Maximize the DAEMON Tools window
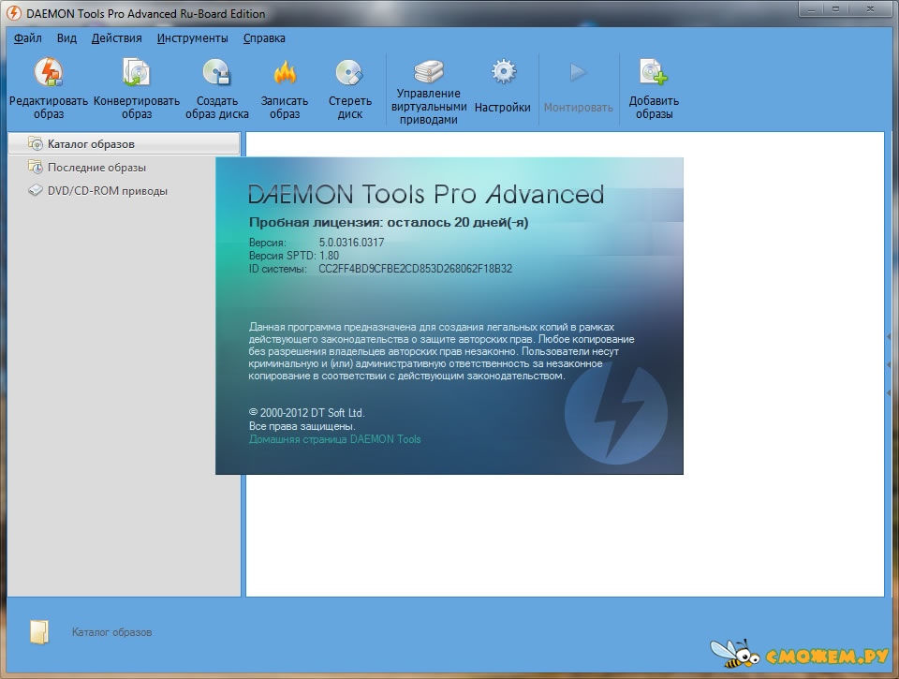 coord(836,9)
